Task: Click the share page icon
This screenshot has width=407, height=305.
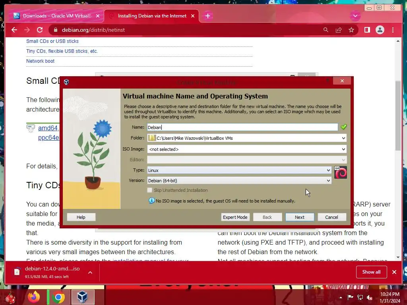Action: (339, 30)
